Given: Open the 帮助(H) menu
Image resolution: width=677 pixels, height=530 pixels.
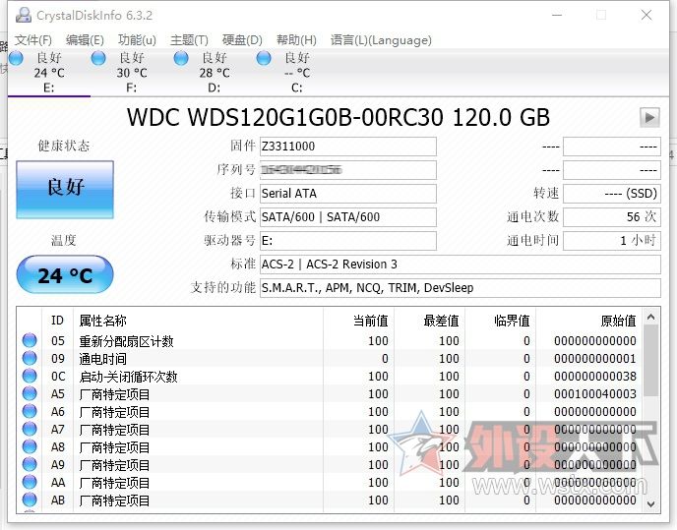Looking at the screenshot, I should 296,40.
